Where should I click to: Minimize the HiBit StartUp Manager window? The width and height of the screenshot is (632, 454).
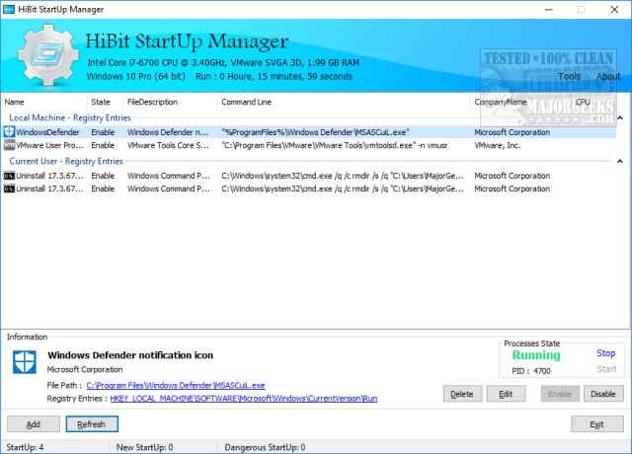pos(549,9)
